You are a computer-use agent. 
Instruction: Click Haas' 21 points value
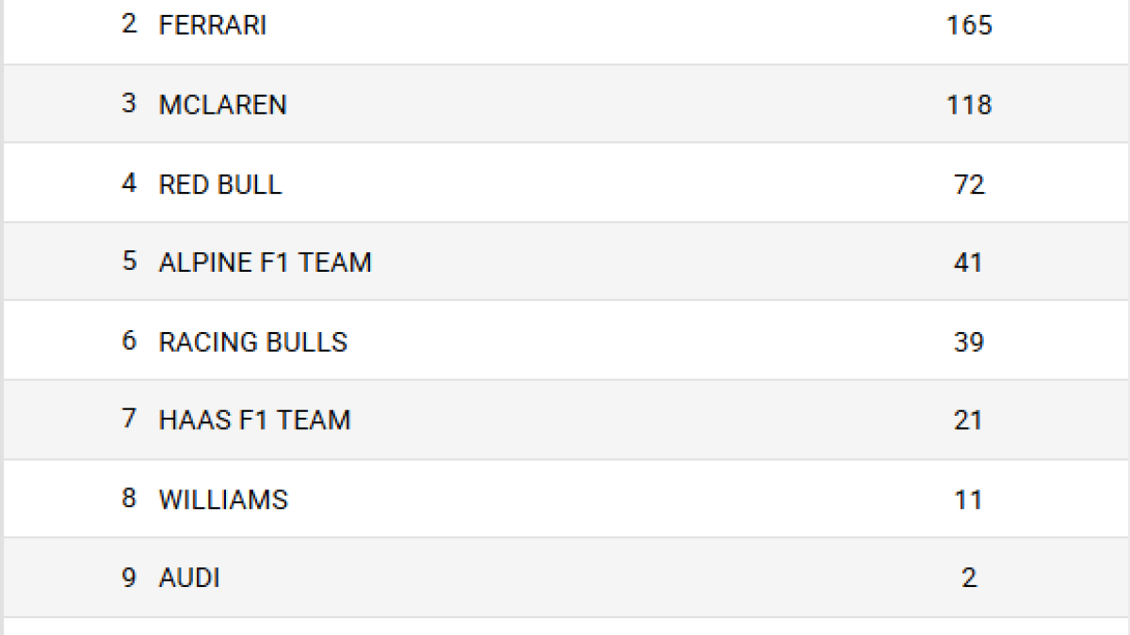click(969, 420)
